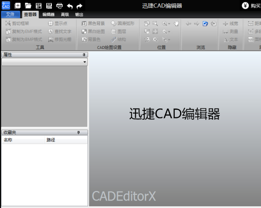This screenshot has height=208, width=261.
Task: Click the Redo arrow icon
Action: (80, 6)
